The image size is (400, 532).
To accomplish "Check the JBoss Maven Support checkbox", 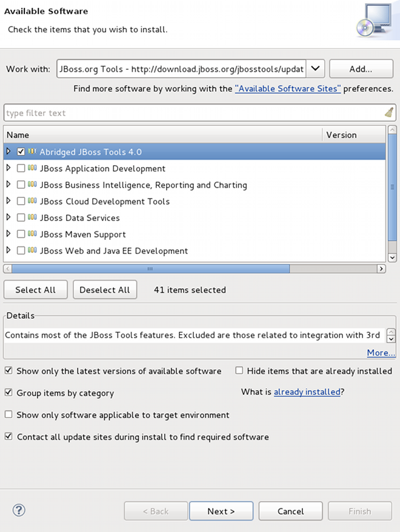I will point(21,234).
